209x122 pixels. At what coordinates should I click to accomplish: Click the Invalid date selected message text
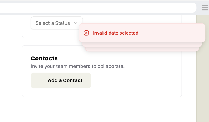coord(116,33)
